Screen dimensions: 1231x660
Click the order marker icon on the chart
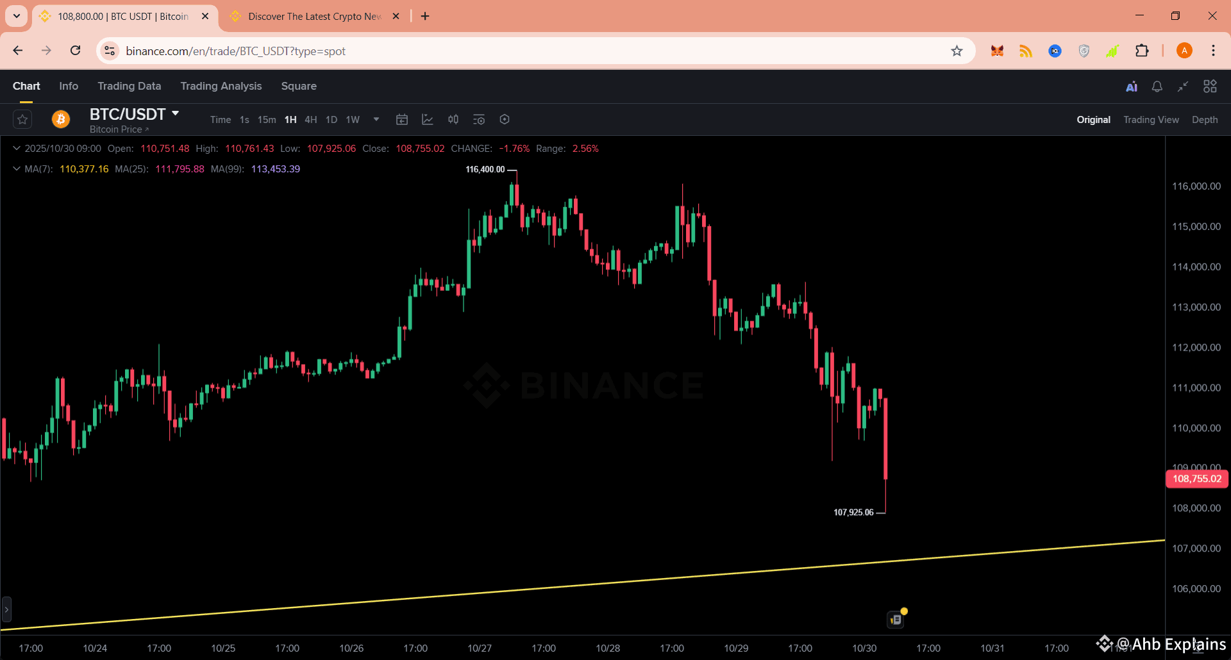point(896,619)
